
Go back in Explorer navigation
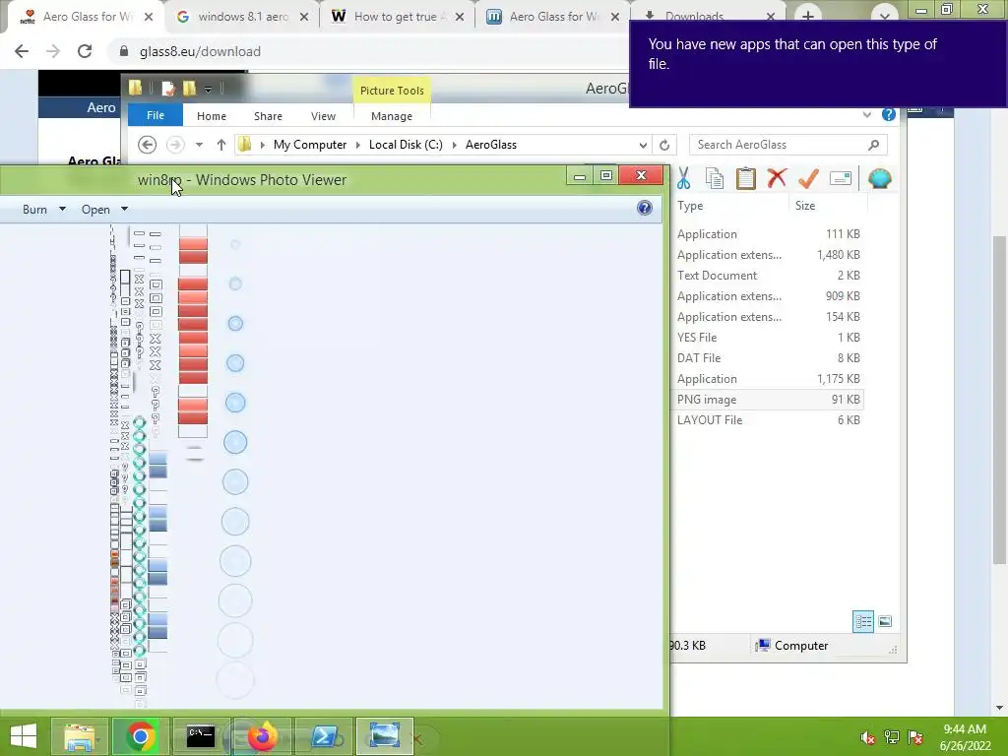(x=148, y=145)
